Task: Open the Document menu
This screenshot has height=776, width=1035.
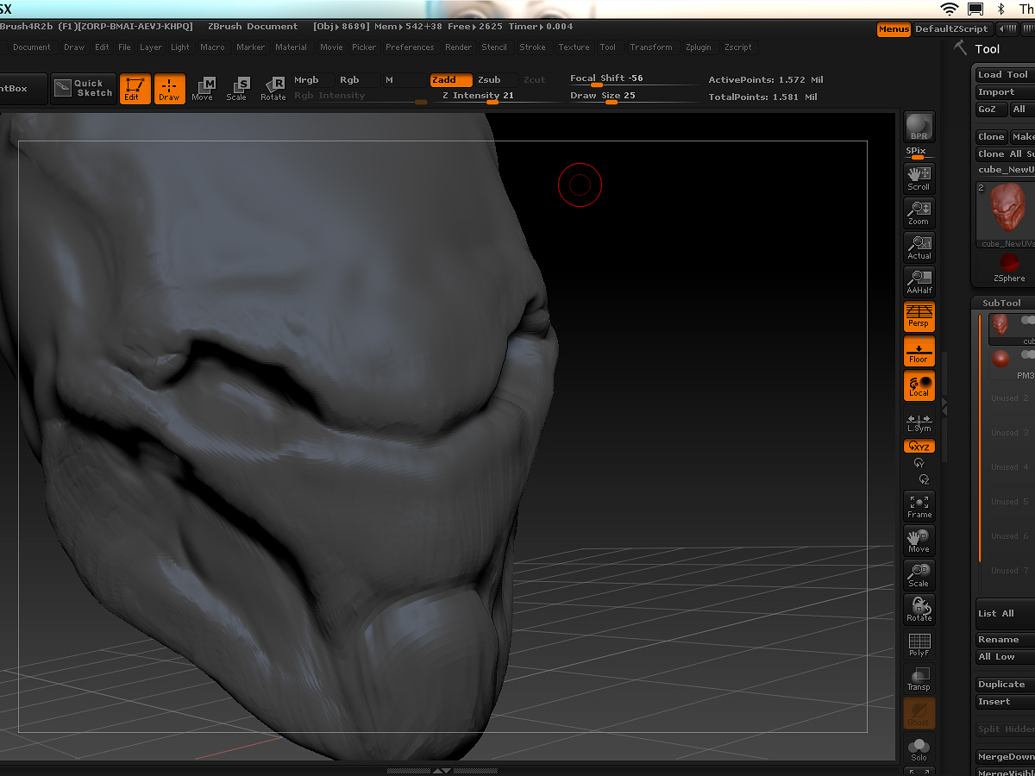Action: (32, 47)
